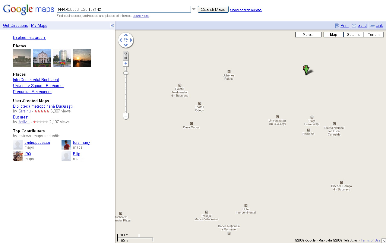Open the search box dropdown arrow
Viewport: 386px width, 243px height.
click(194, 9)
